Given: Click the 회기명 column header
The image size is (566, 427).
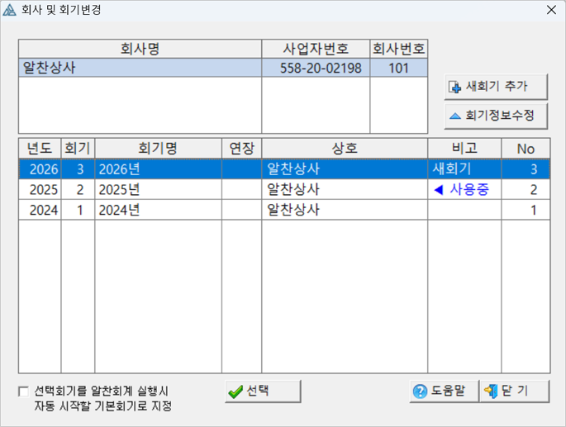Looking at the screenshot, I should pyautogui.click(x=158, y=149).
